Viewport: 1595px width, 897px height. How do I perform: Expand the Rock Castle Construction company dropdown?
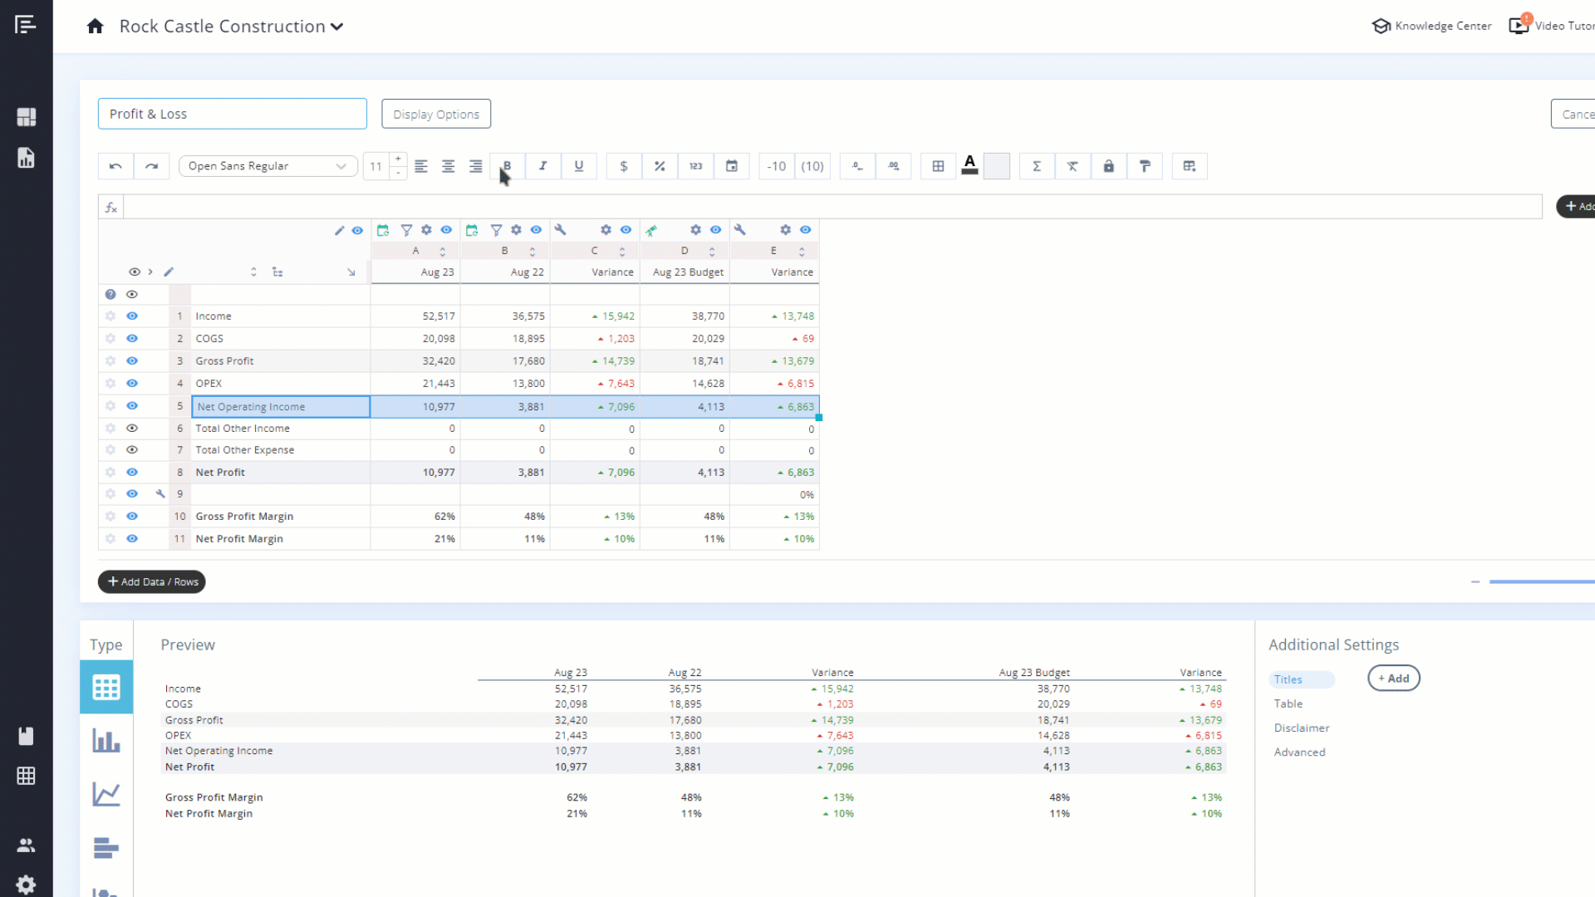(x=336, y=27)
